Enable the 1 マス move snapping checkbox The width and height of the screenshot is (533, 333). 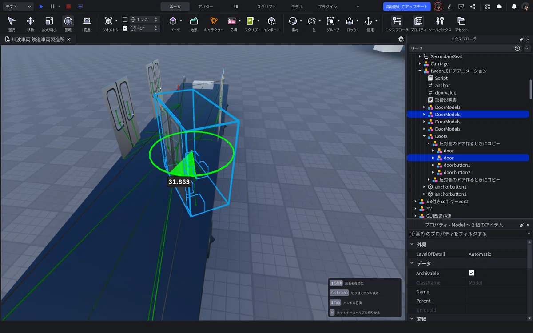[x=125, y=20]
